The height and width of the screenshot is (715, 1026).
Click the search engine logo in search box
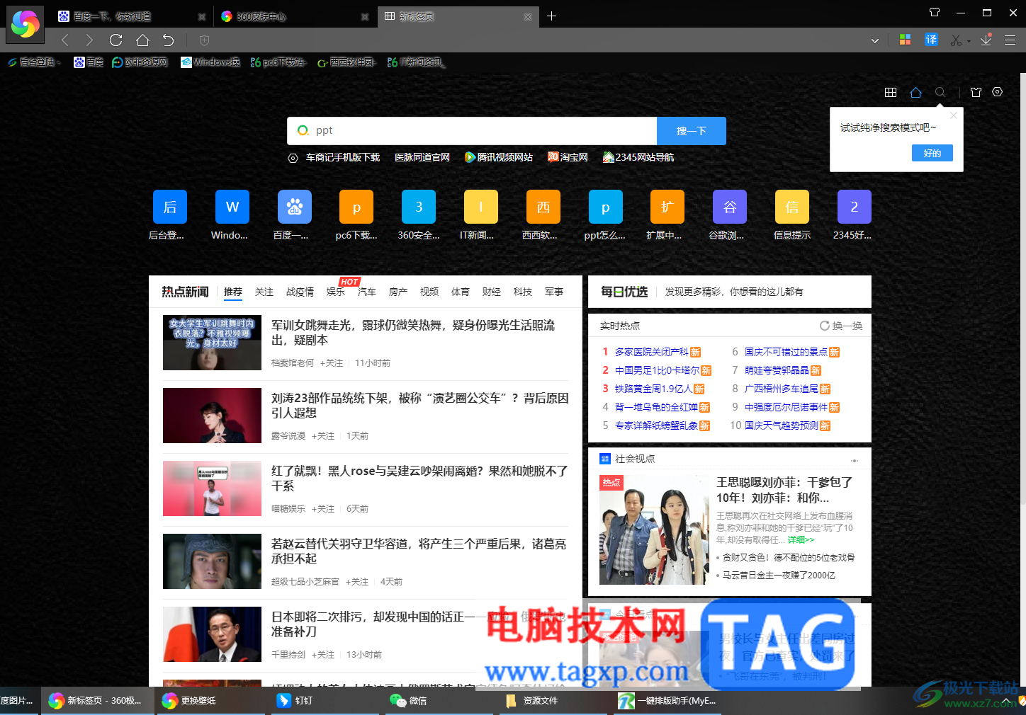(x=303, y=131)
